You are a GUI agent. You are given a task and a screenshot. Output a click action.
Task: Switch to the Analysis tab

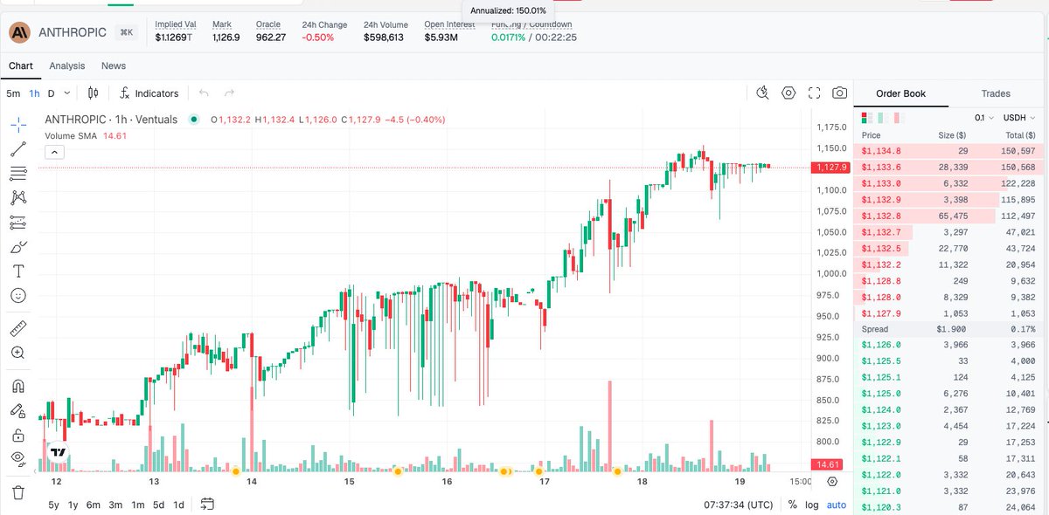[x=67, y=65]
